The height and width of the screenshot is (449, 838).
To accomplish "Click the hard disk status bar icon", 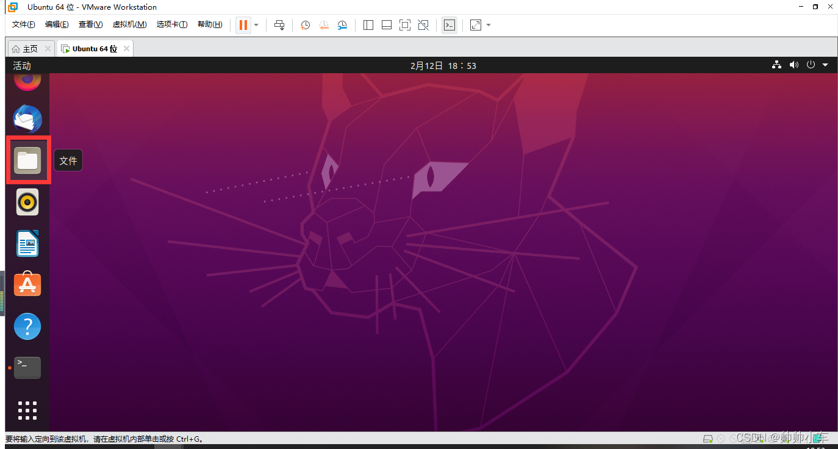I will (708, 439).
